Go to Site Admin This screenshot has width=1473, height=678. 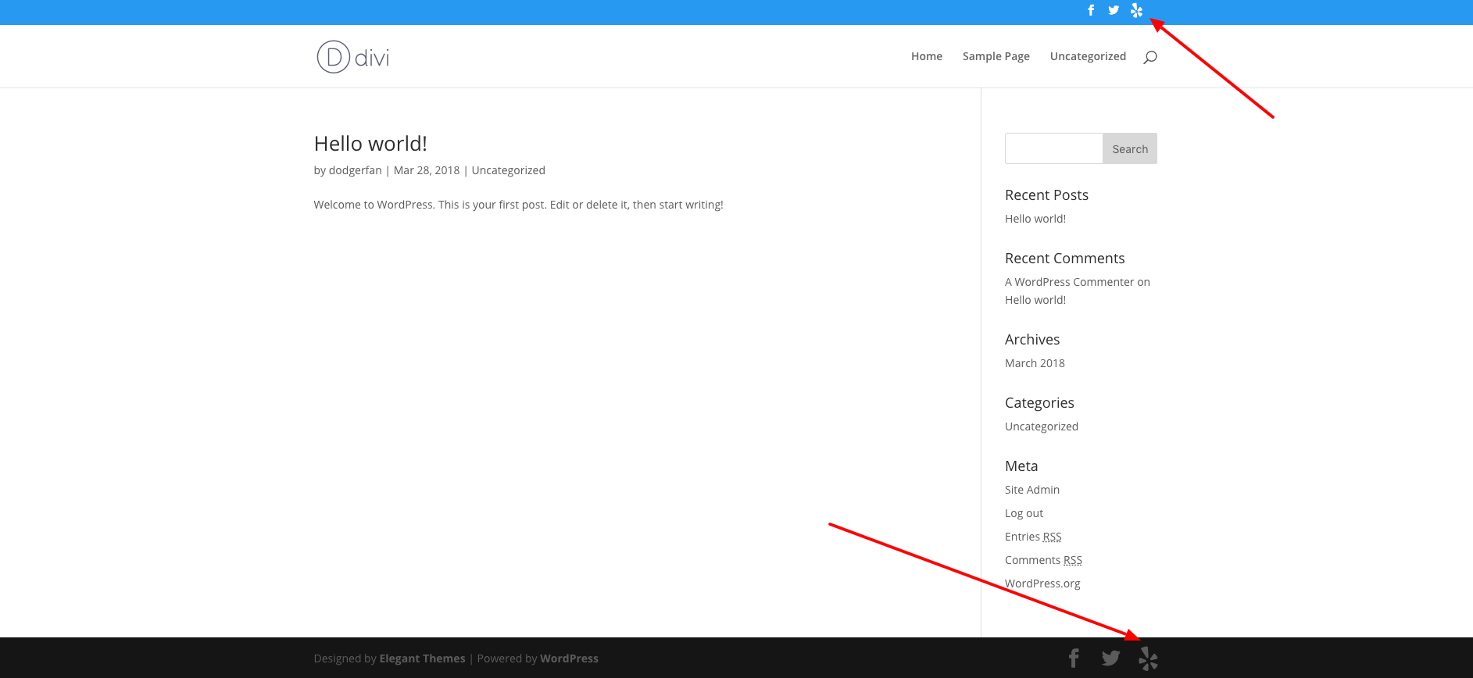(1032, 490)
